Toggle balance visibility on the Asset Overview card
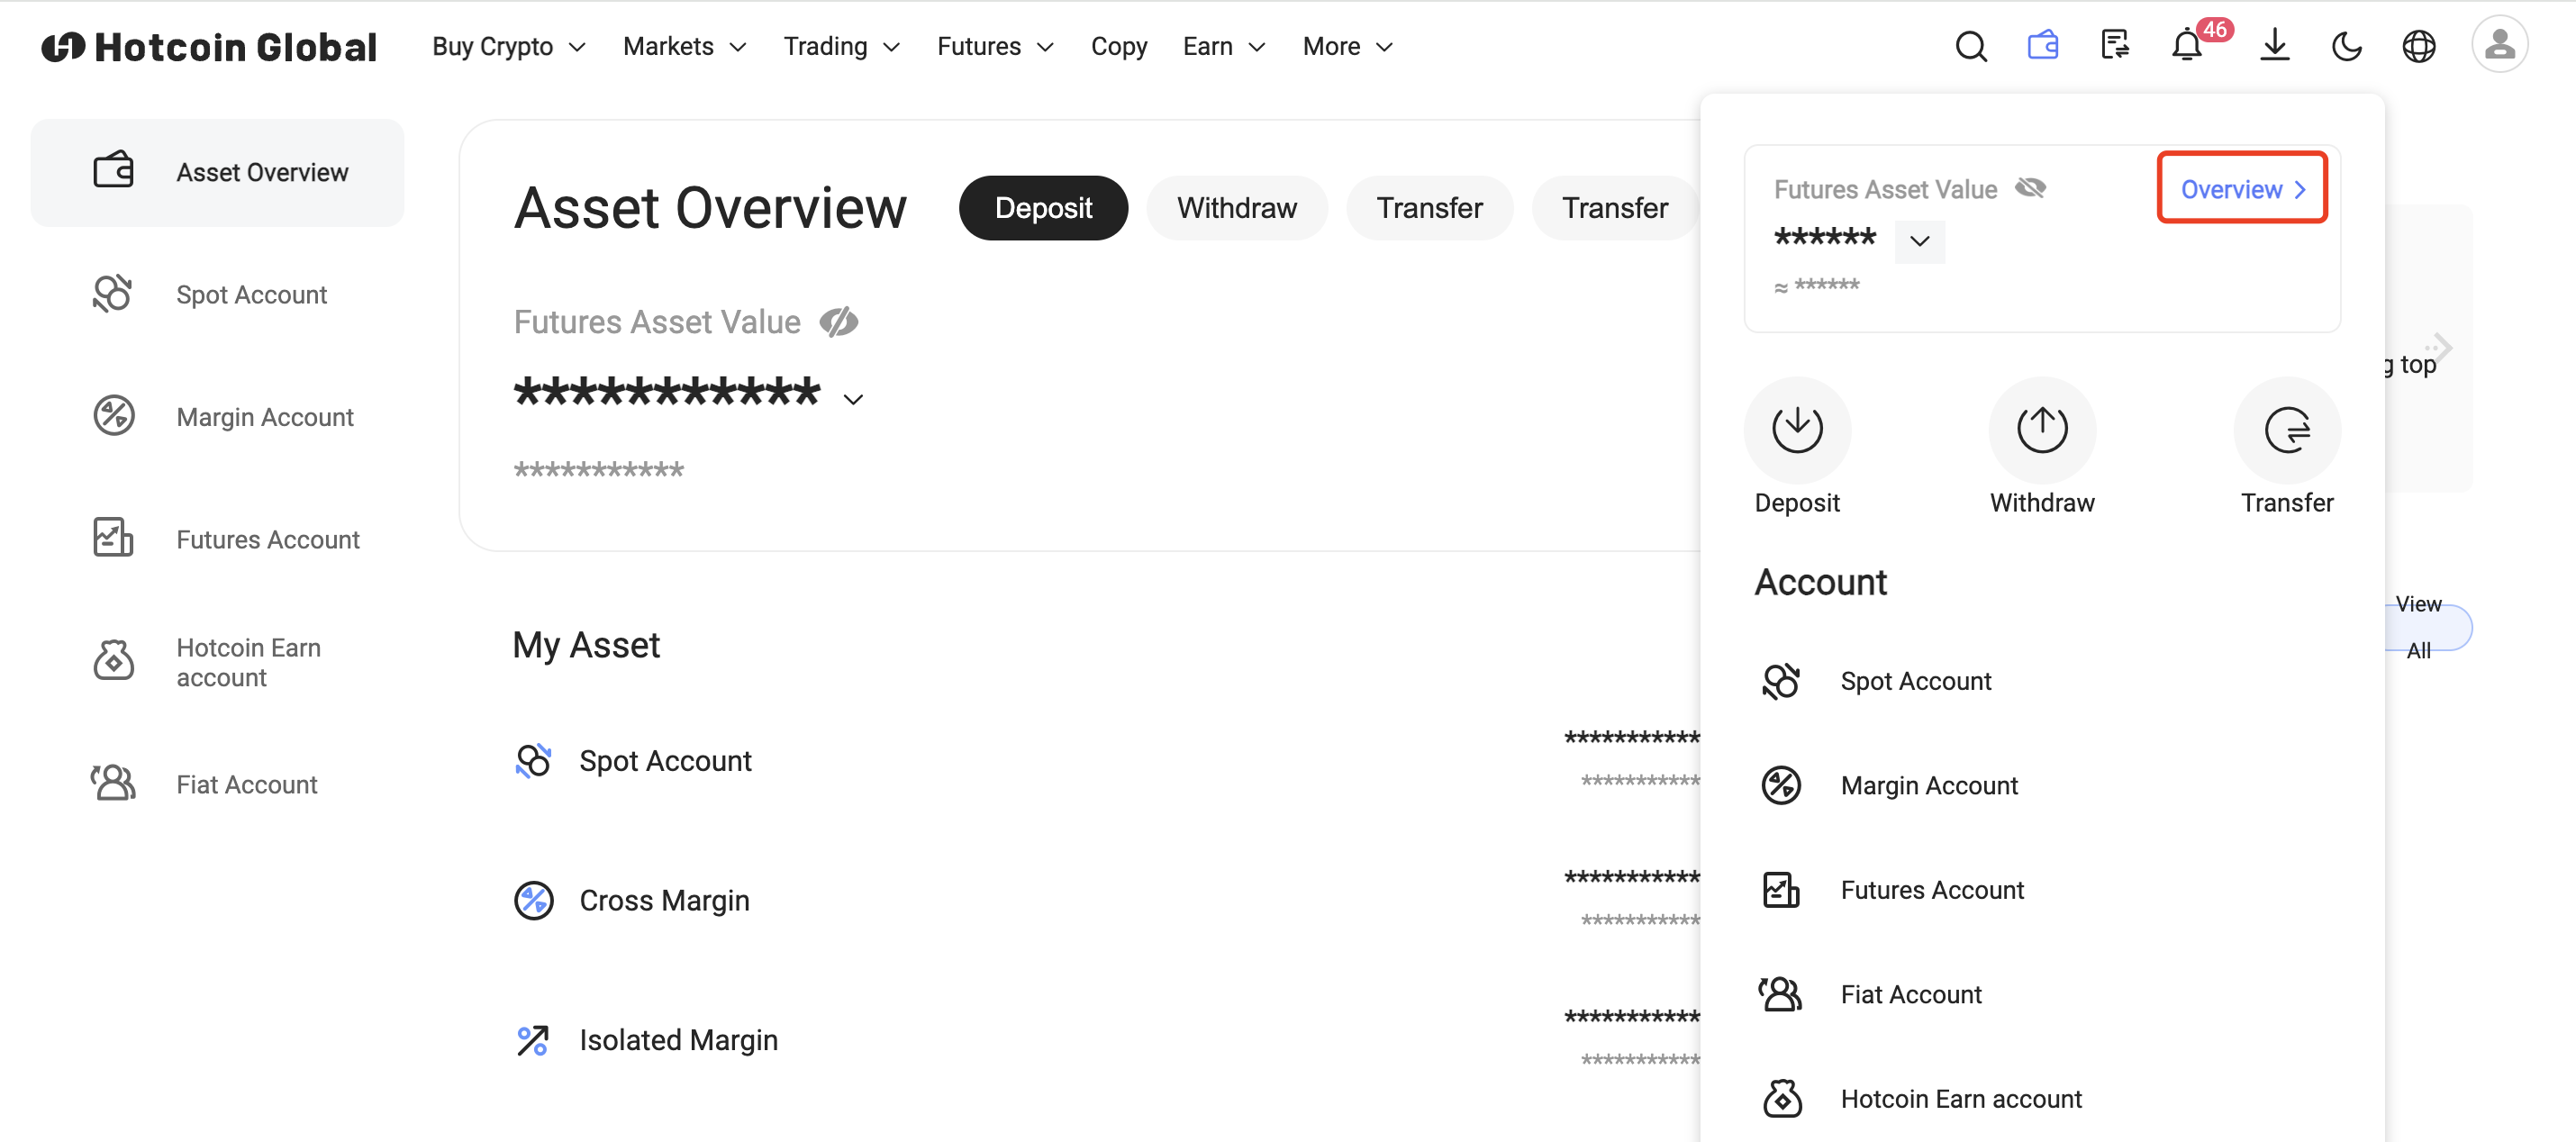Screen dimensions: 2576x1142 [839, 322]
